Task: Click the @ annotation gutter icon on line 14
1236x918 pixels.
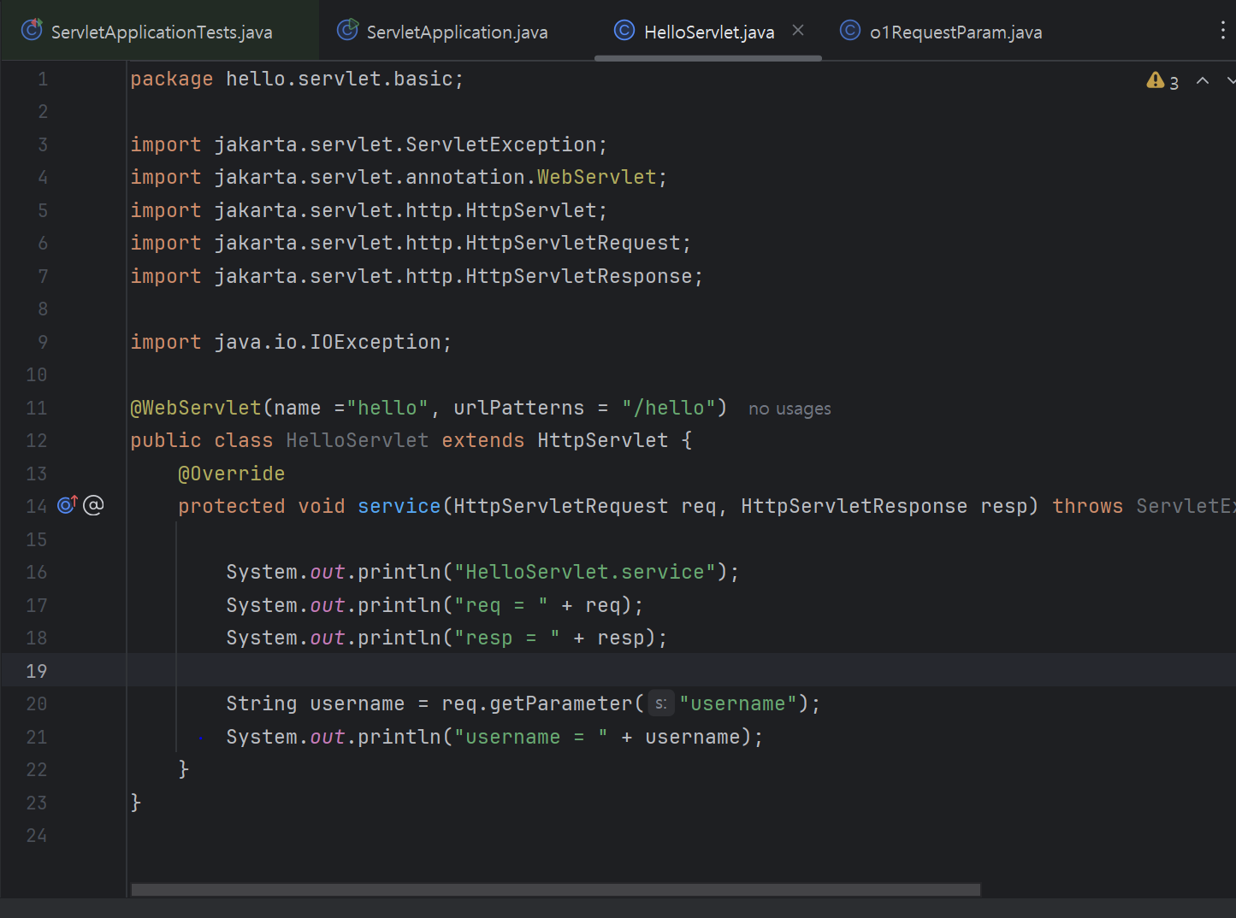Action: [93, 505]
